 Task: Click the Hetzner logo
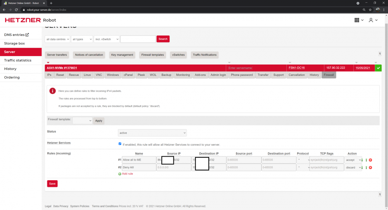[23, 20]
